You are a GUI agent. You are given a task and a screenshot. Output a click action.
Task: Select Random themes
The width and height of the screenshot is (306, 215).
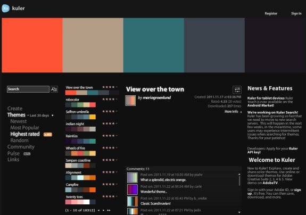coord(19,140)
